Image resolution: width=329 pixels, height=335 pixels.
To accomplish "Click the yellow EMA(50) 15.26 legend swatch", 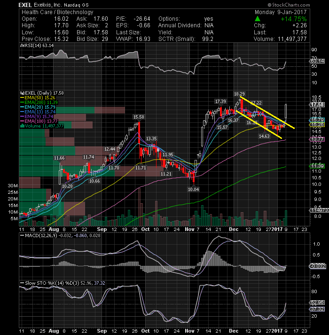I will [22, 98].
